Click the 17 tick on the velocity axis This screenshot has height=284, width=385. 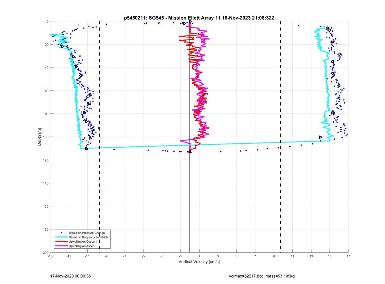348,256
